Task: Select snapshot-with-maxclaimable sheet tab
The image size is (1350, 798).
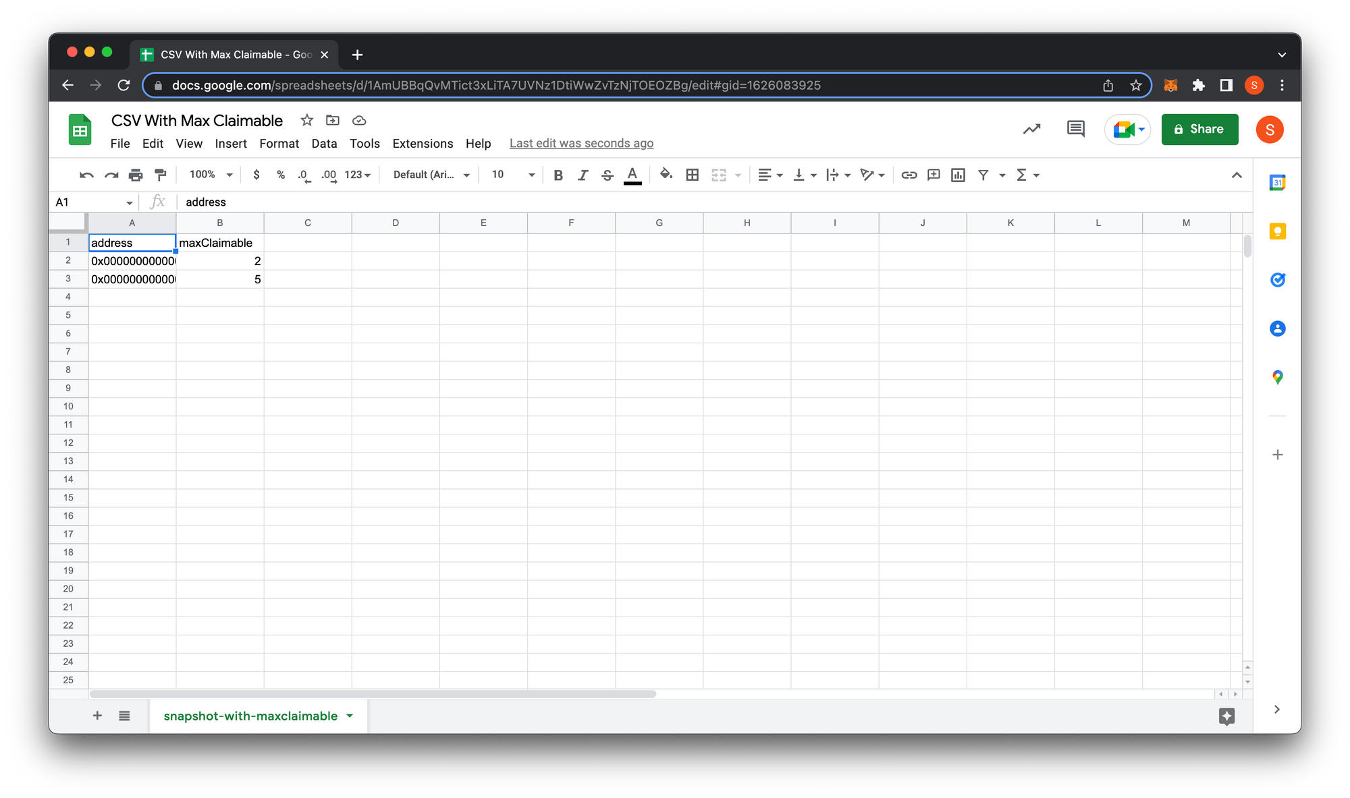Action: [250, 716]
